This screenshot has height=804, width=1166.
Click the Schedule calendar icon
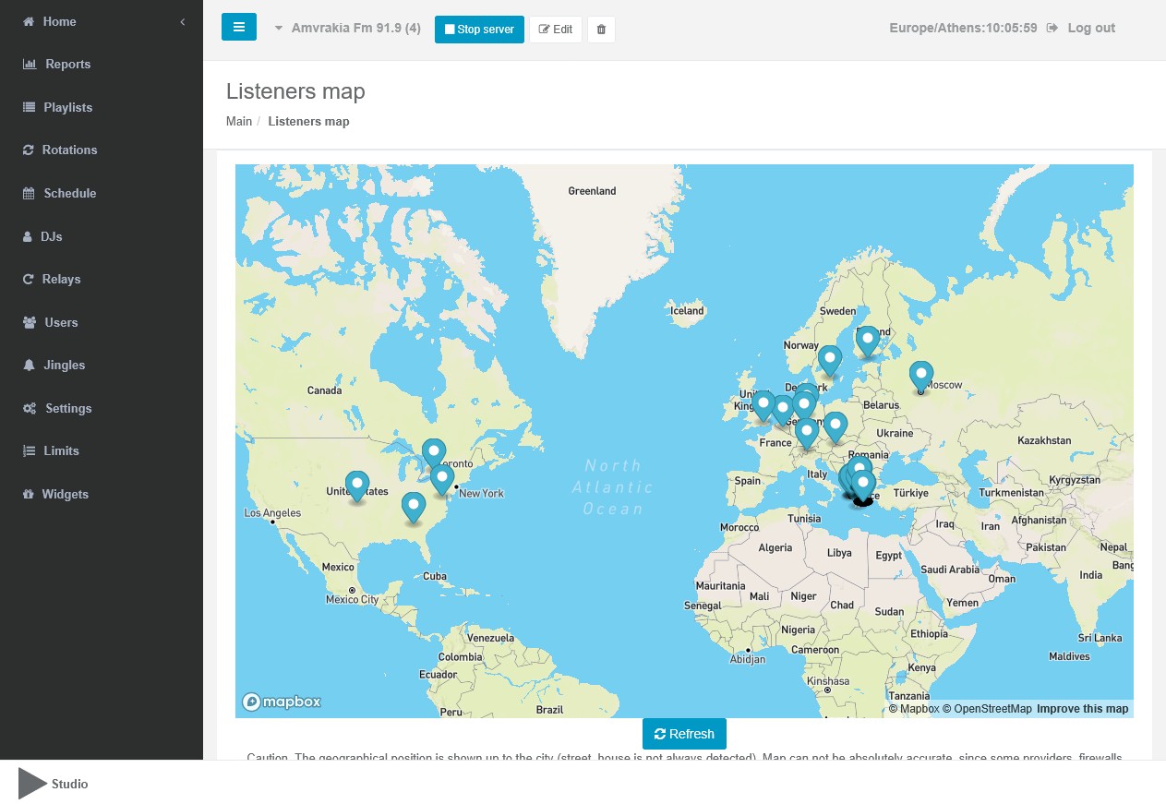pos(29,194)
